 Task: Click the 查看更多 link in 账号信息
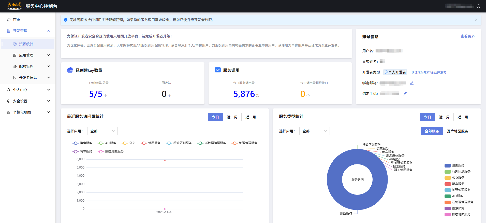[467, 36]
